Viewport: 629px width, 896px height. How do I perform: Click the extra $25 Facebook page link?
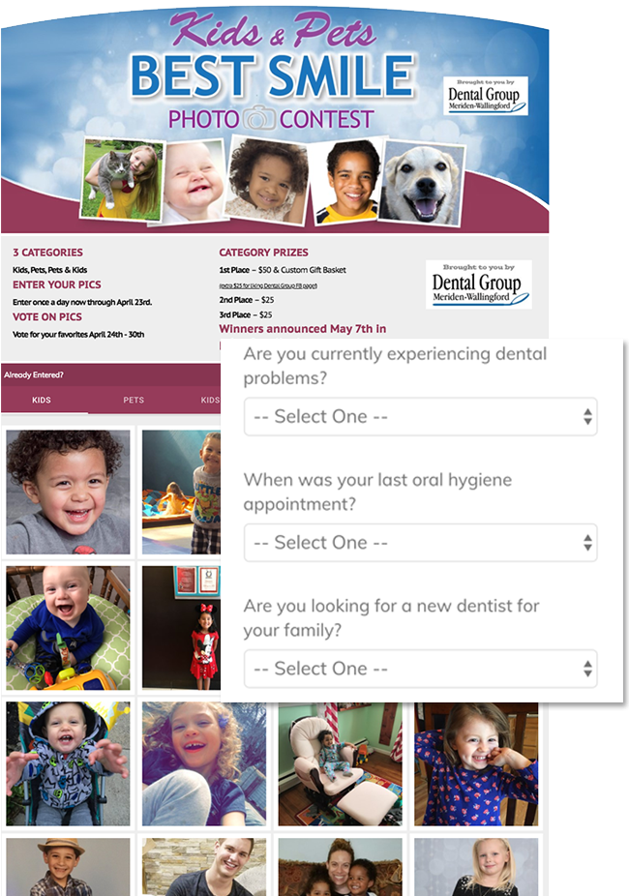(268, 285)
